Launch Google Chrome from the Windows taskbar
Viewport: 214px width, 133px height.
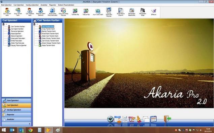30,130
